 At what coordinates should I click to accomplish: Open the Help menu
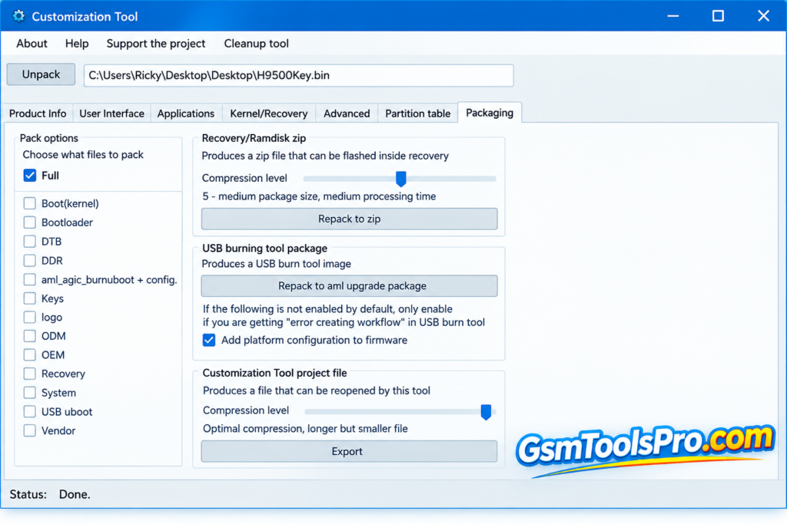pyautogui.click(x=77, y=44)
